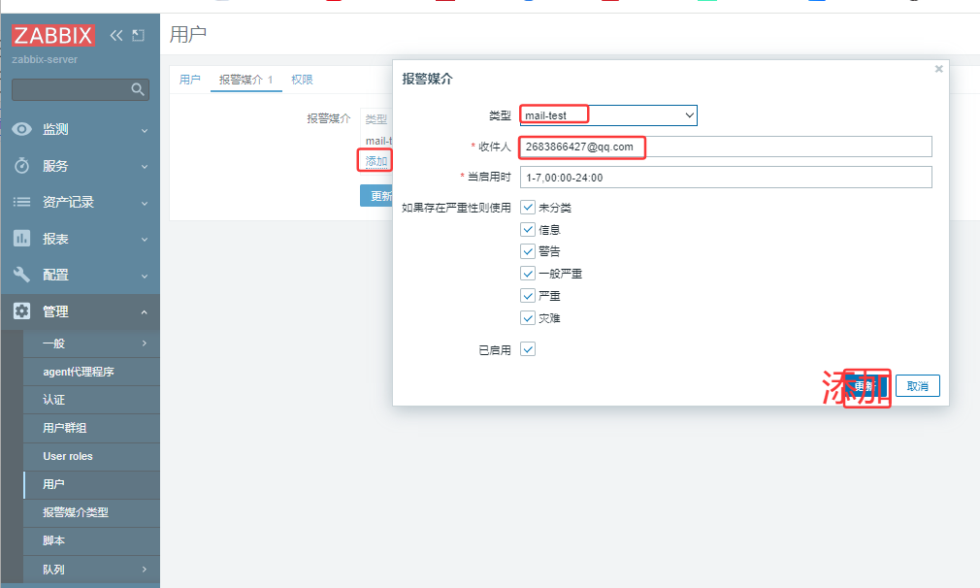Viewport: 980px width, 588px height.
Task: Toggle the 严重 severity checkbox
Action: 528,296
